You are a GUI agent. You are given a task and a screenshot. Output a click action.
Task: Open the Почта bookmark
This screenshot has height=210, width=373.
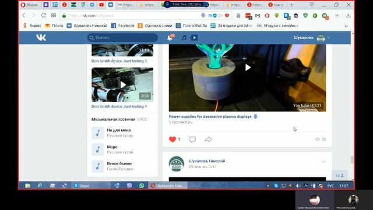54,26
